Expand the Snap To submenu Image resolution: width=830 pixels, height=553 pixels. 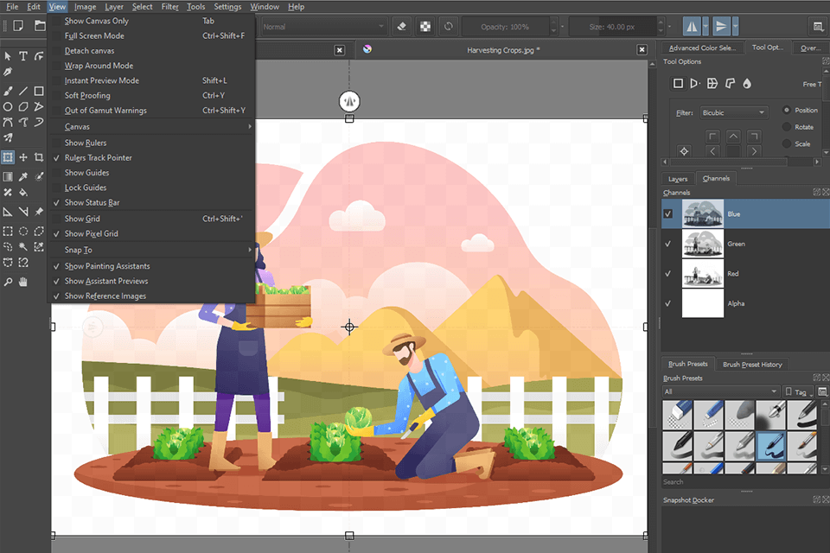coord(78,250)
